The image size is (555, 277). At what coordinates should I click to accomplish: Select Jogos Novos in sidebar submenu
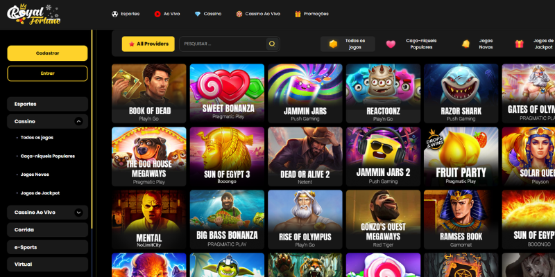coord(35,175)
